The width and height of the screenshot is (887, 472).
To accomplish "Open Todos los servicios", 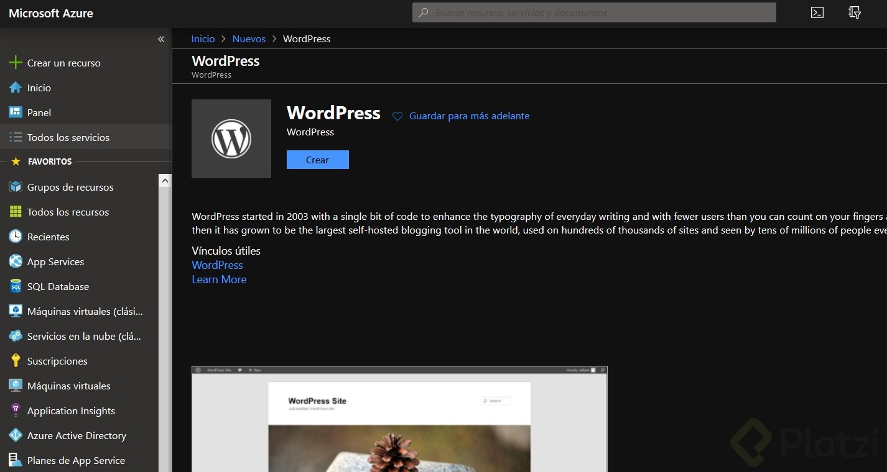I will [x=68, y=137].
